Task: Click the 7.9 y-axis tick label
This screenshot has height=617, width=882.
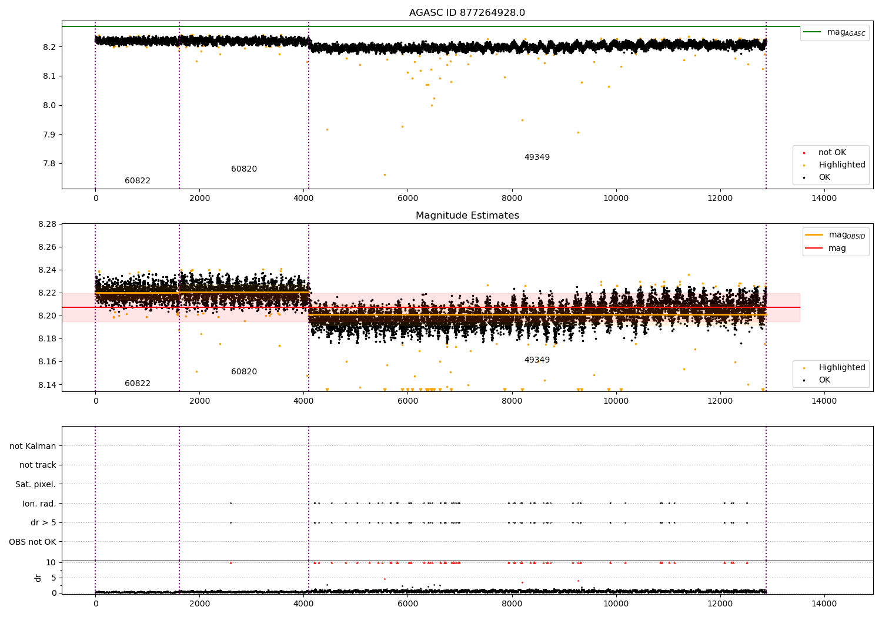Action: (49, 135)
